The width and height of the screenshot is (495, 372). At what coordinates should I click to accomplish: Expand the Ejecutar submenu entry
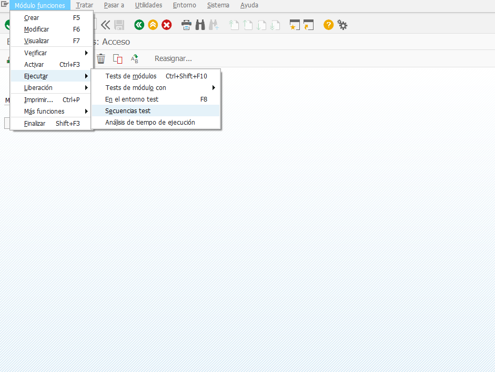pyautogui.click(x=52, y=76)
